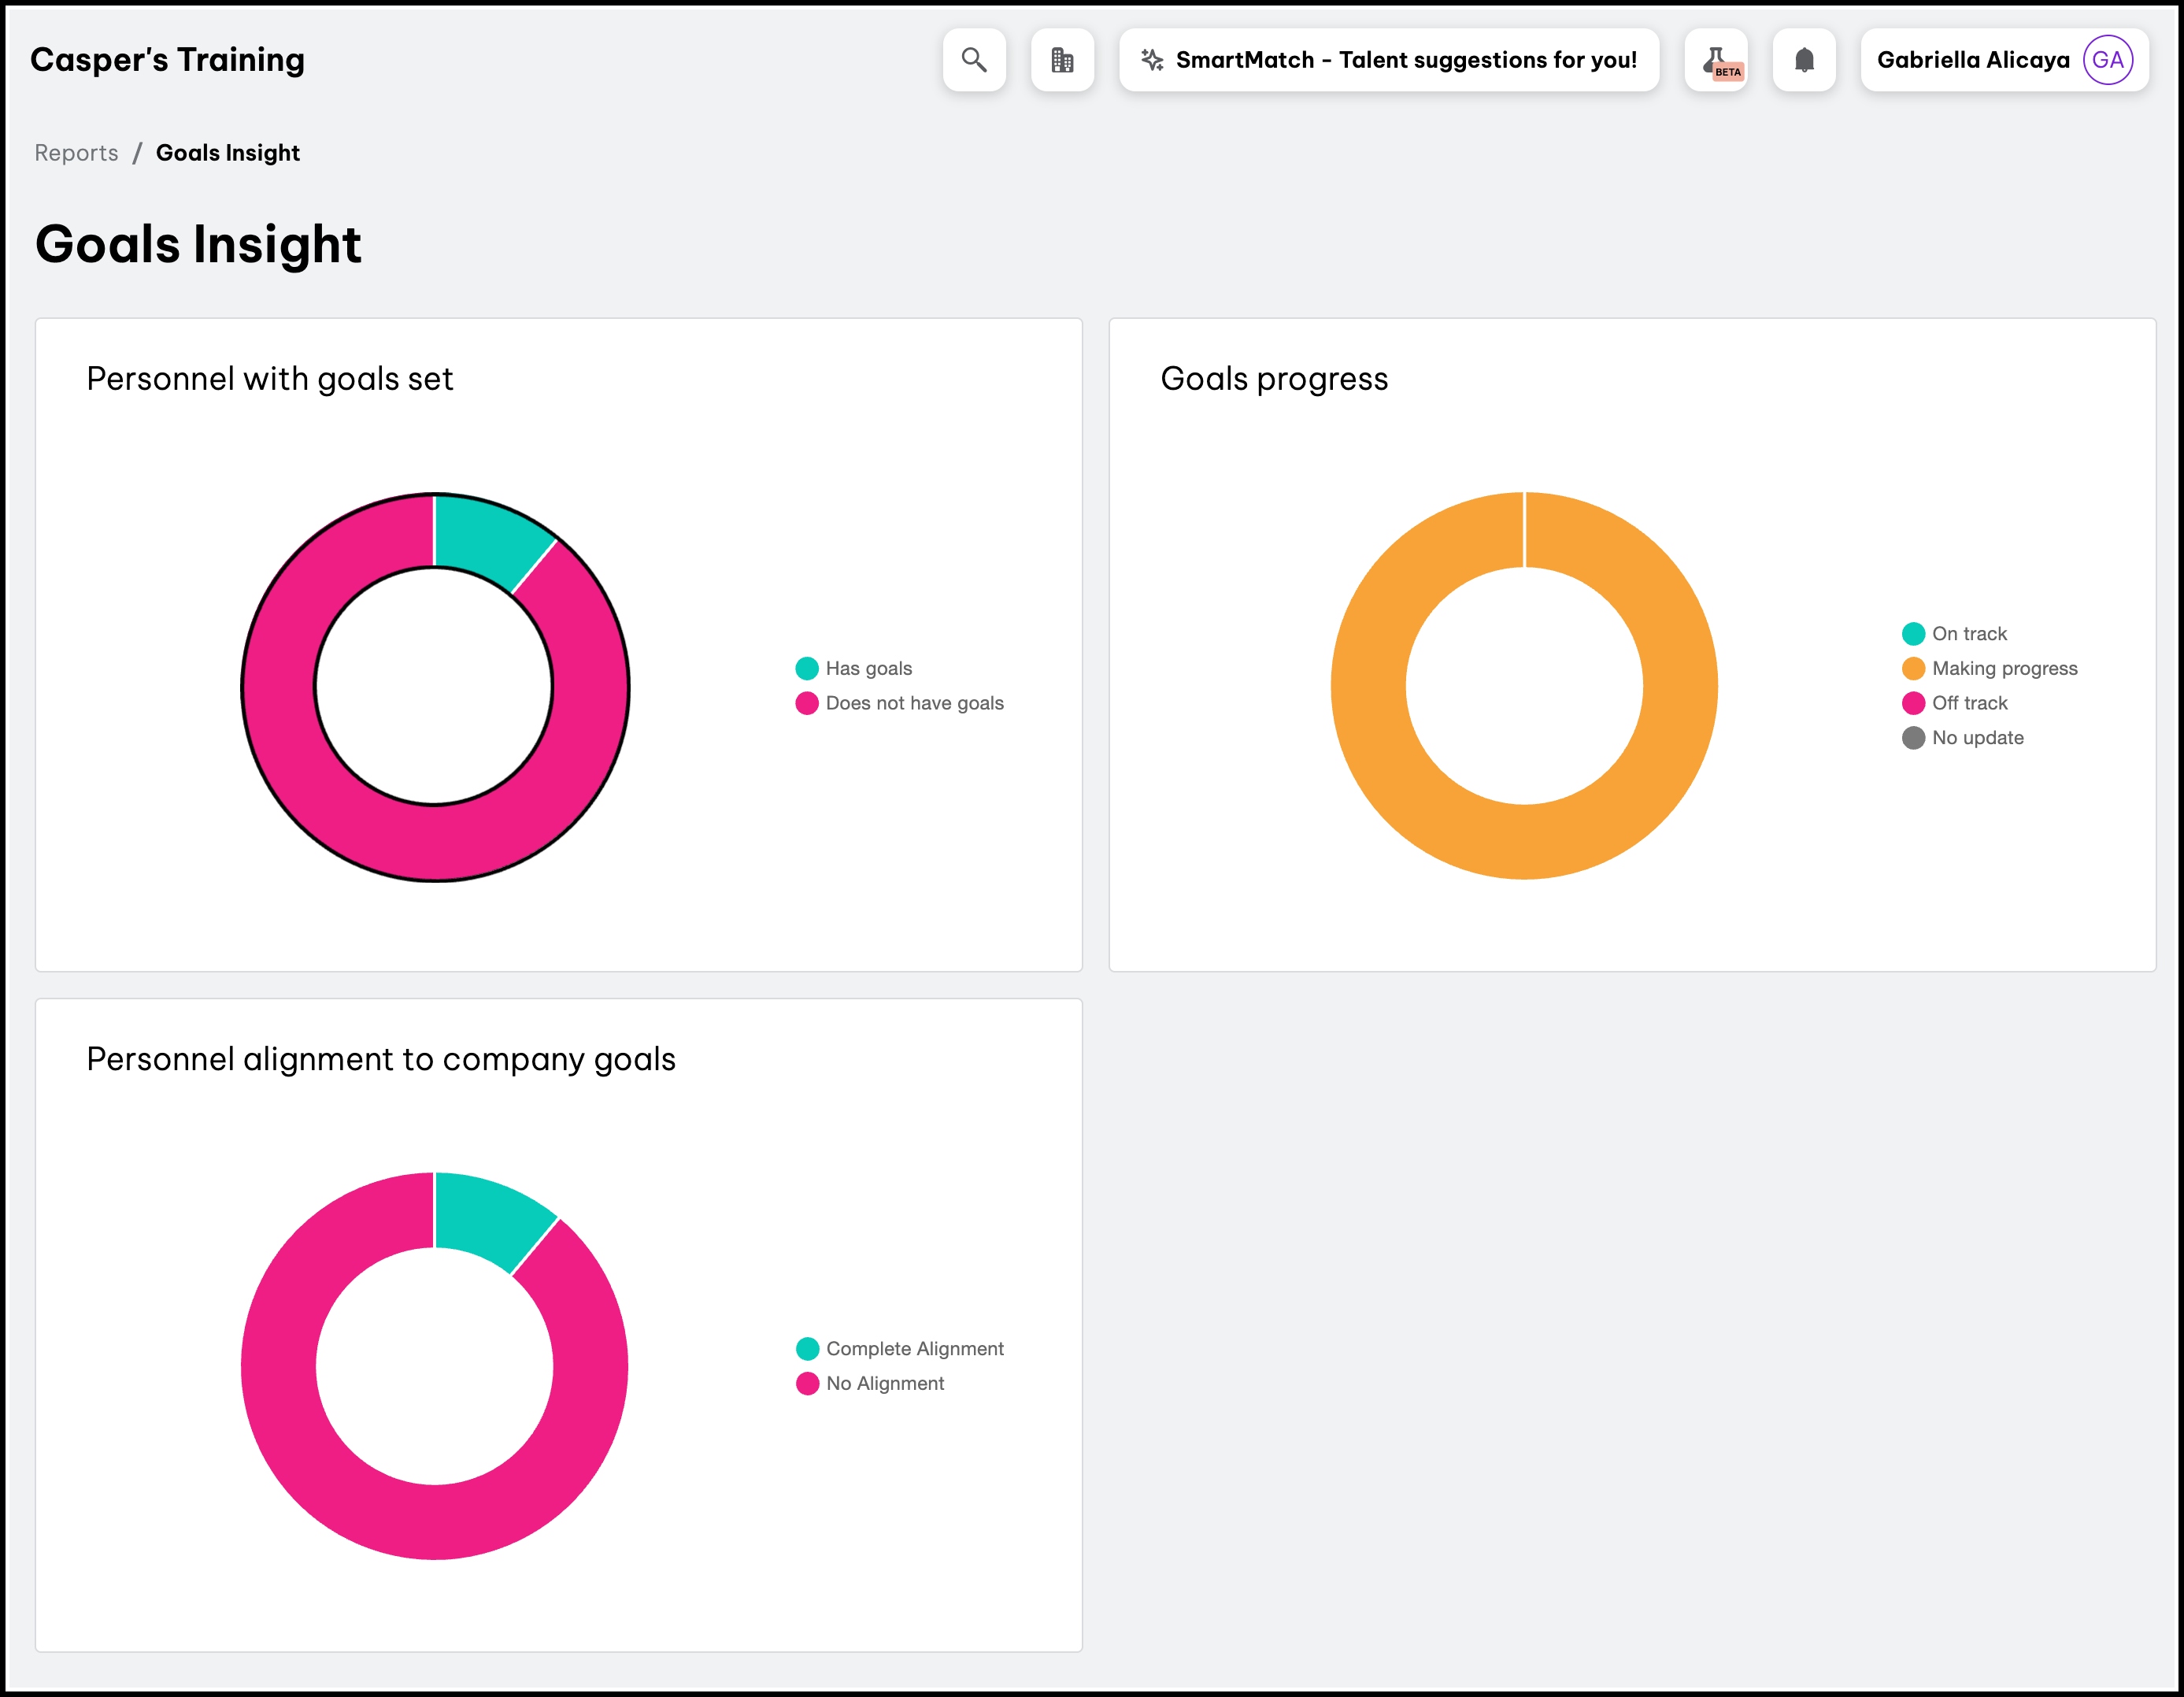Click the GA avatar circle
Screen dimensions: 2184x1697
(2107, 60)
